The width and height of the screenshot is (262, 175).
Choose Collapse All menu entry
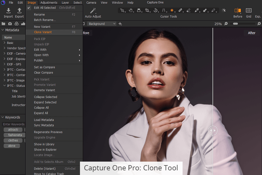click(55, 107)
